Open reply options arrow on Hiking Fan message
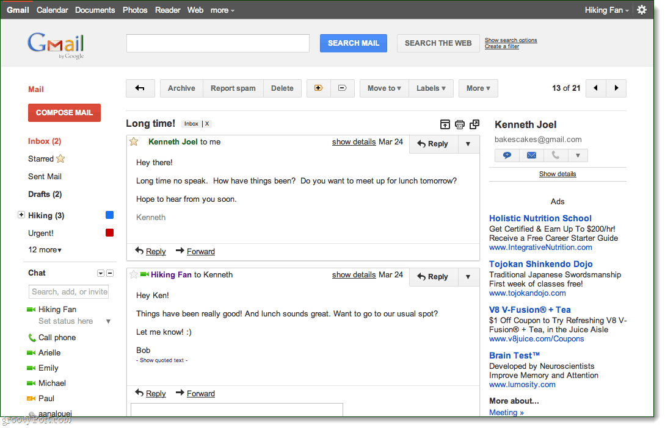 pos(468,277)
